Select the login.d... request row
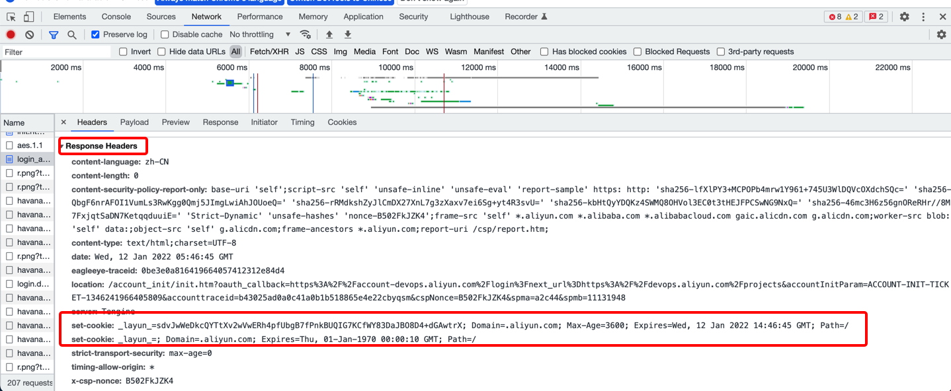Viewport: 951px width, 391px height. (x=27, y=284)
